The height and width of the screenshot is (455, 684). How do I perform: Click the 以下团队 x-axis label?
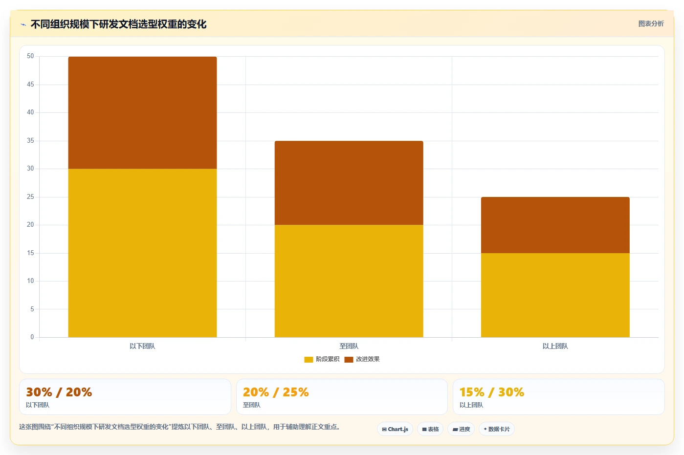tap(142, 346)
